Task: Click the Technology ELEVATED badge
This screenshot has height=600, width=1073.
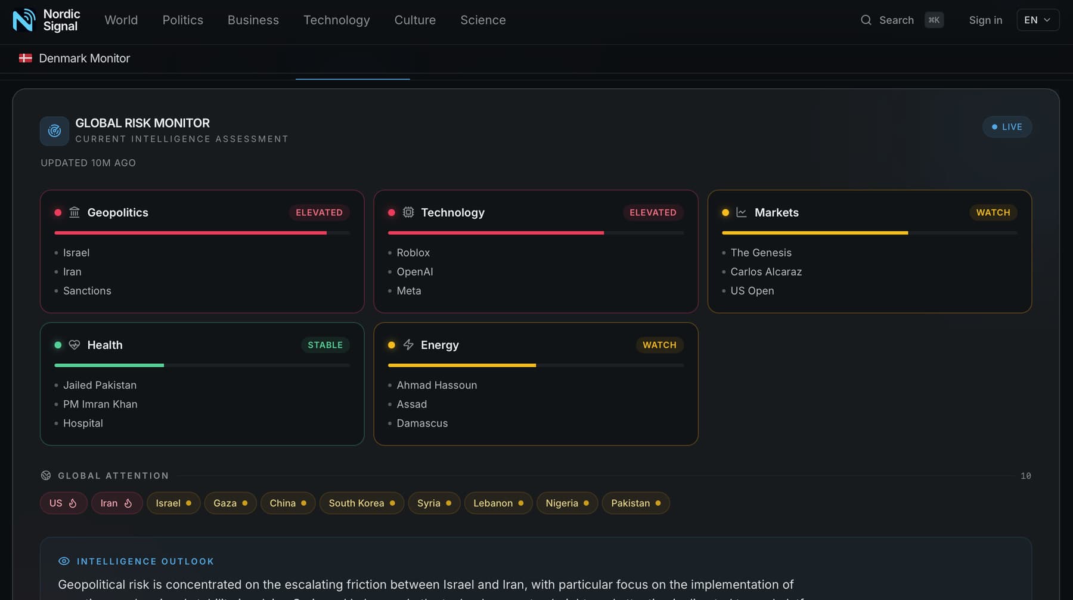Action: pos(653,212)
